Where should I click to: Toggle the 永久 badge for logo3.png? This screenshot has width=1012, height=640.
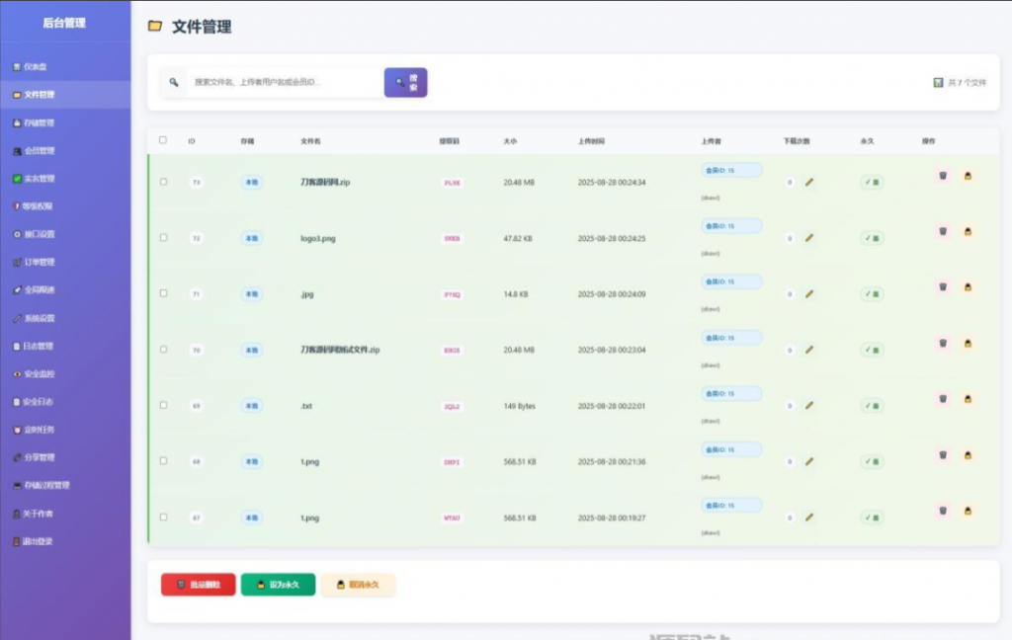pos(871,238)
